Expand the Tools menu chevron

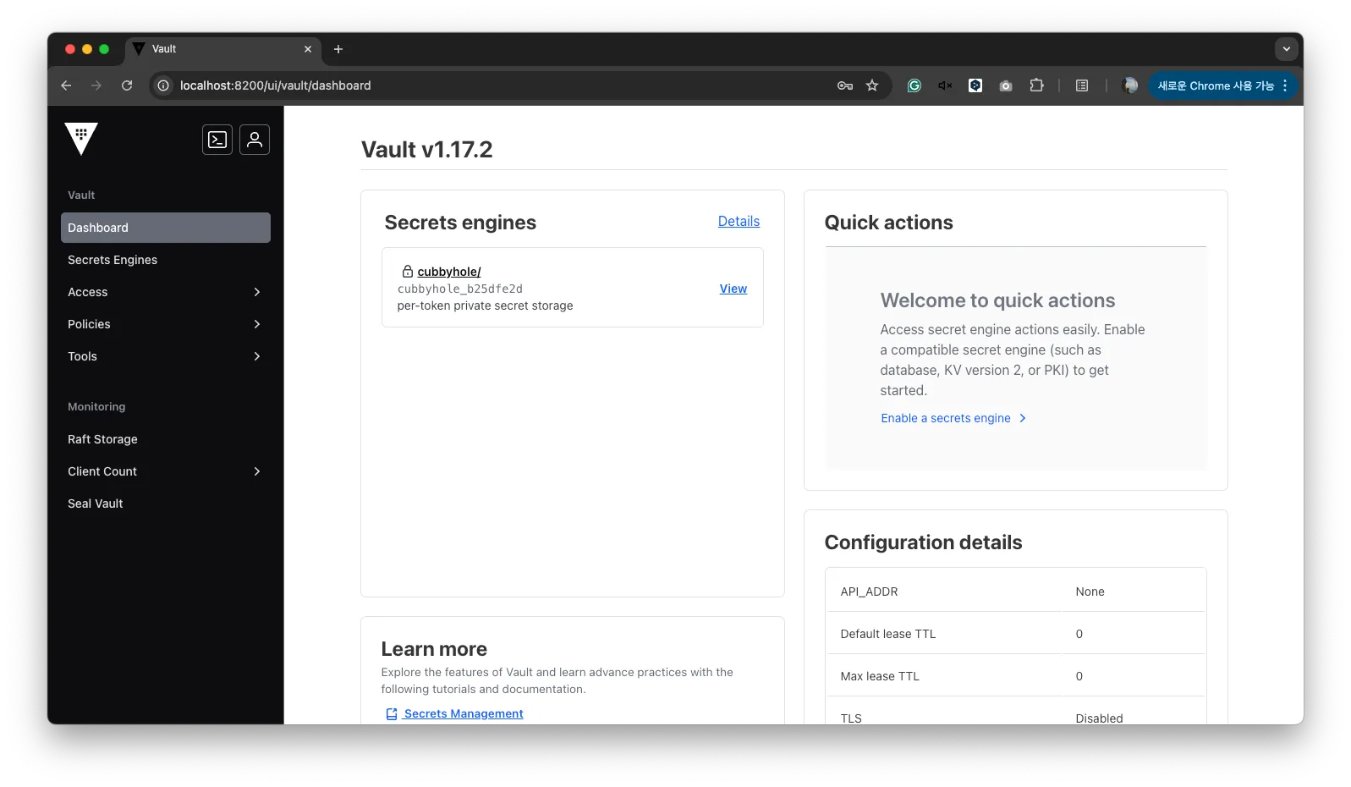coord(257,356)
